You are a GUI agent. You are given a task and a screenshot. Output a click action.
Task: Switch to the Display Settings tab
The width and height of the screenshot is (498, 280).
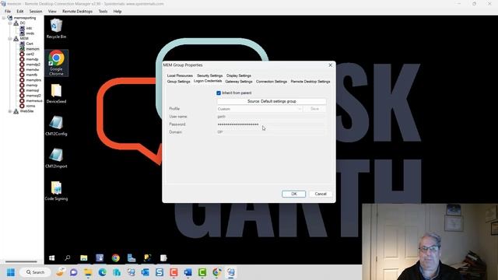239,75
